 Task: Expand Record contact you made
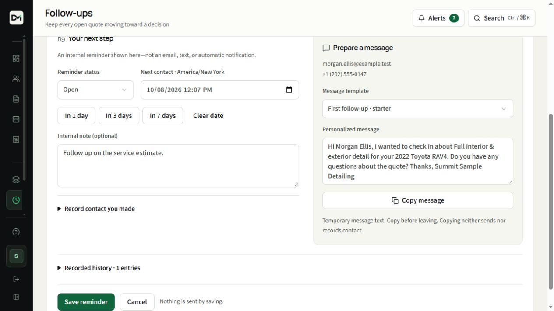pos(96,209)
